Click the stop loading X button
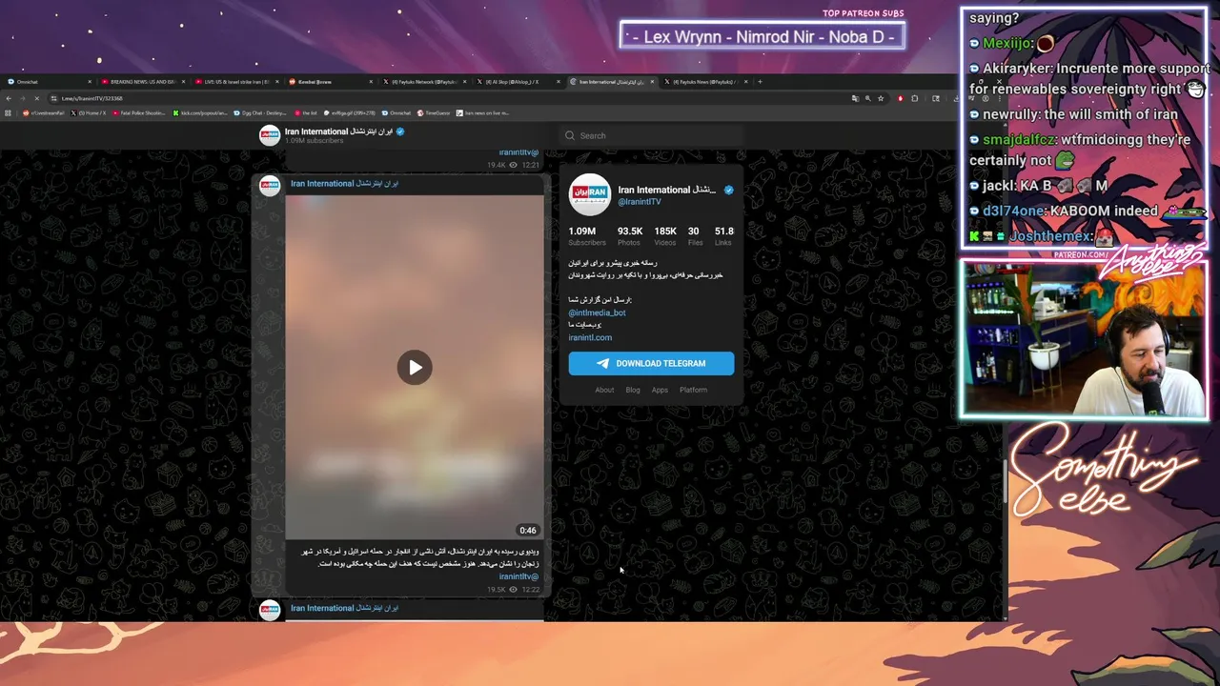Screen dimensions: 1220x686 pyautogui.click(x=37, y=98)
